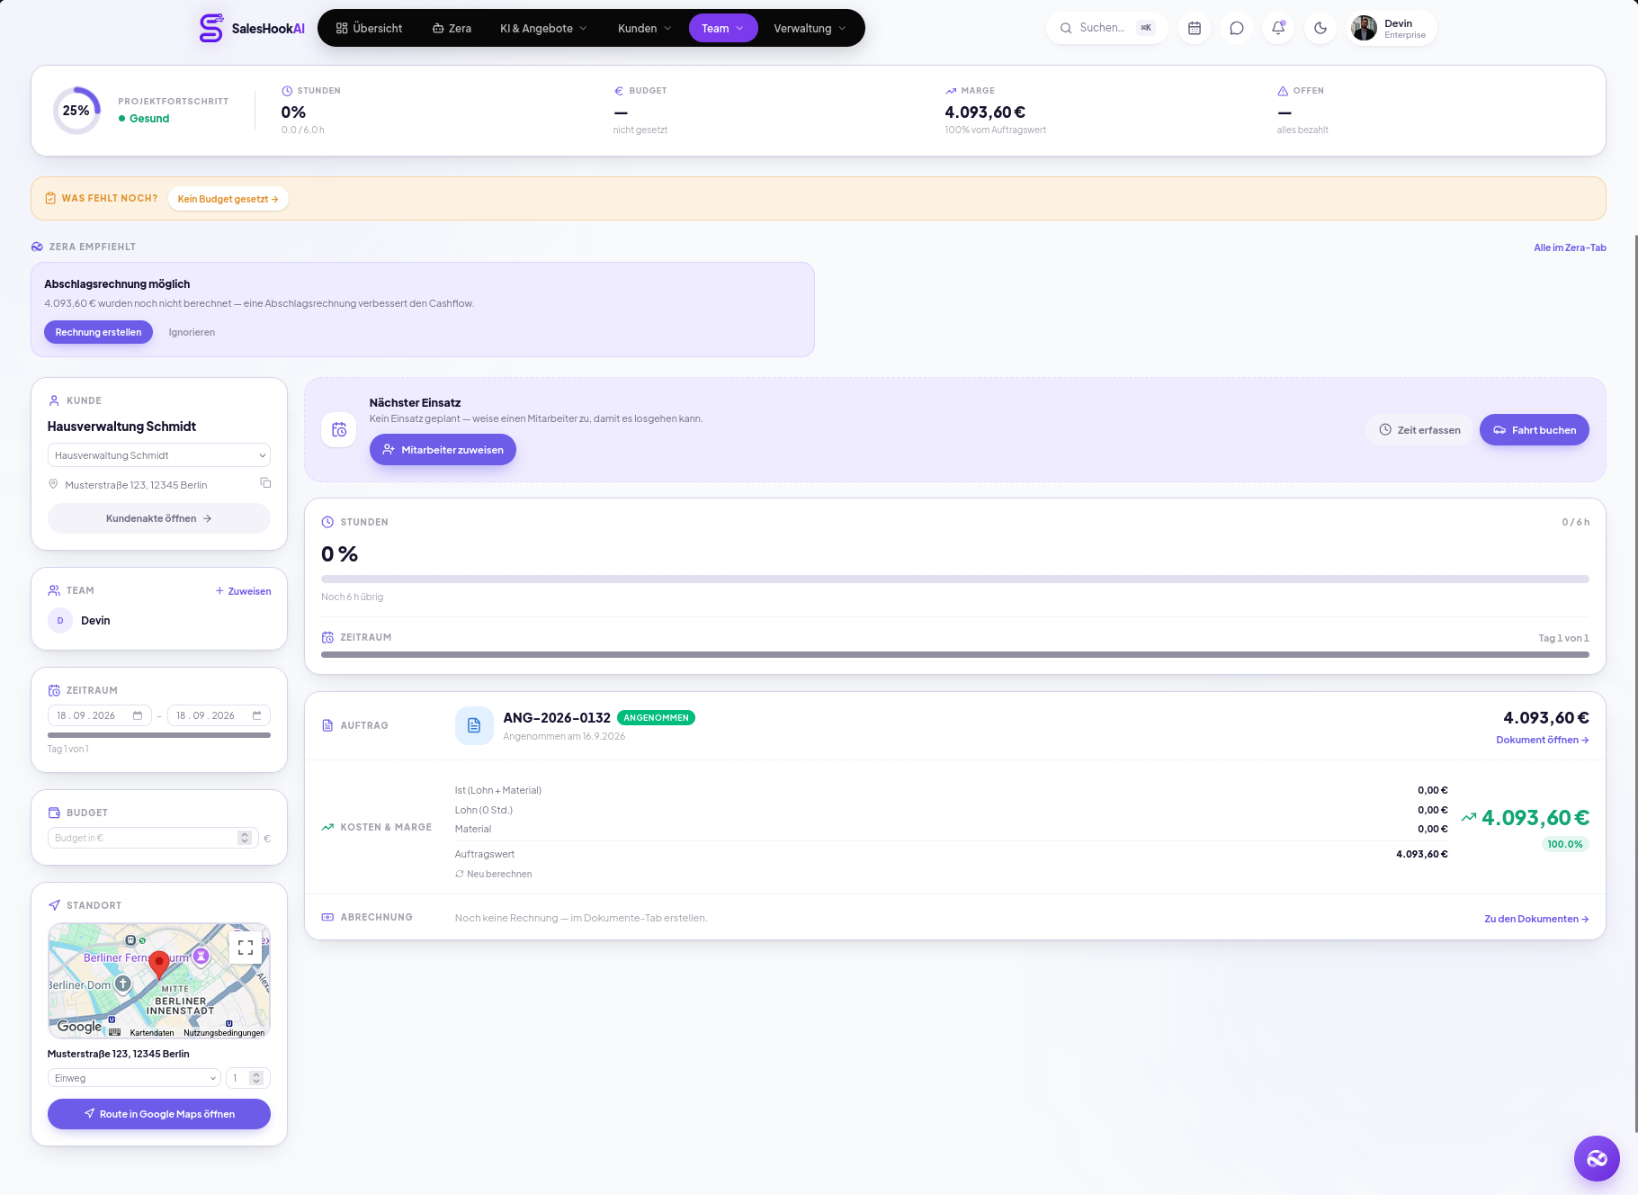Copy the Musterstraße address icon

[265, 483]
